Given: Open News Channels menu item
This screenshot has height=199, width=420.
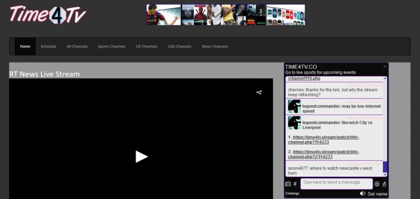Looking at the screenshot, I should click(215, 46).
